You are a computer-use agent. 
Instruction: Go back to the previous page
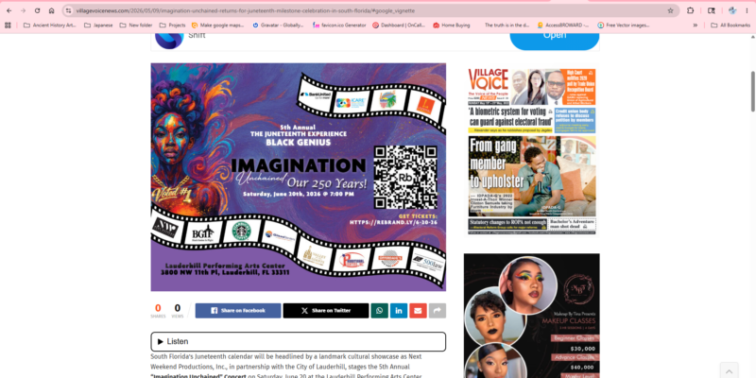click(x=9, y=10)
